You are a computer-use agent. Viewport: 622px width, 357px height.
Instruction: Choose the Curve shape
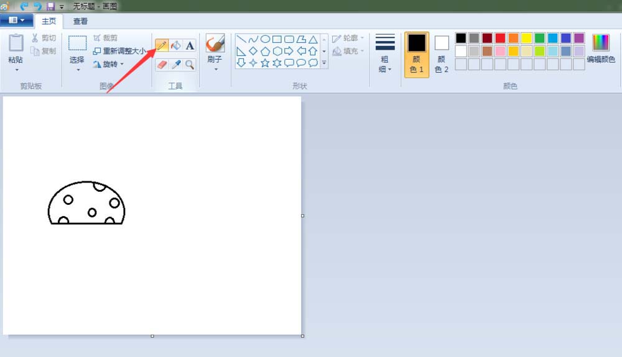coord(253,39)
